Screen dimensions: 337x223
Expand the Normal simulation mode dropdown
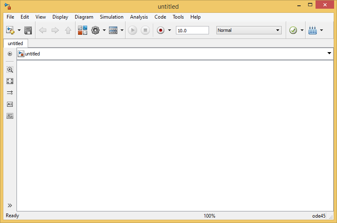tap(249, 30)
